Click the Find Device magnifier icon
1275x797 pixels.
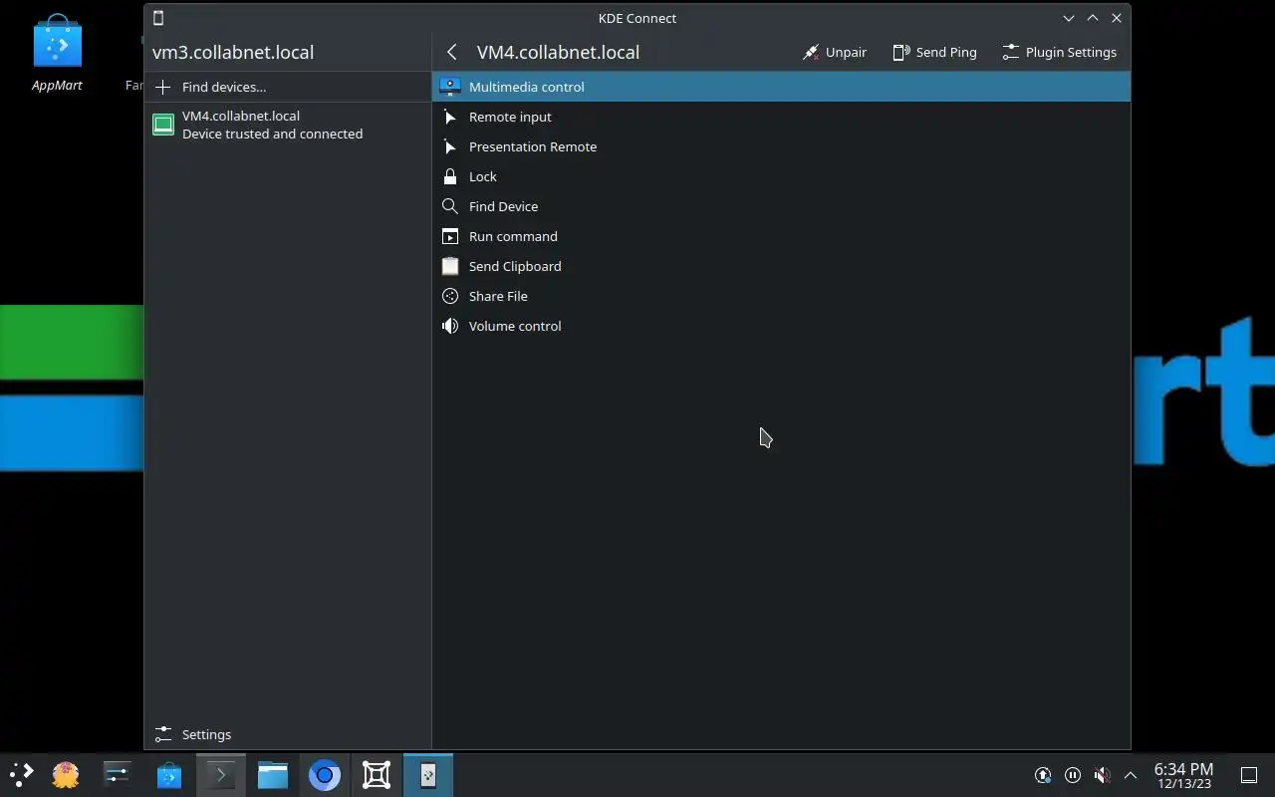pos(450,206)
